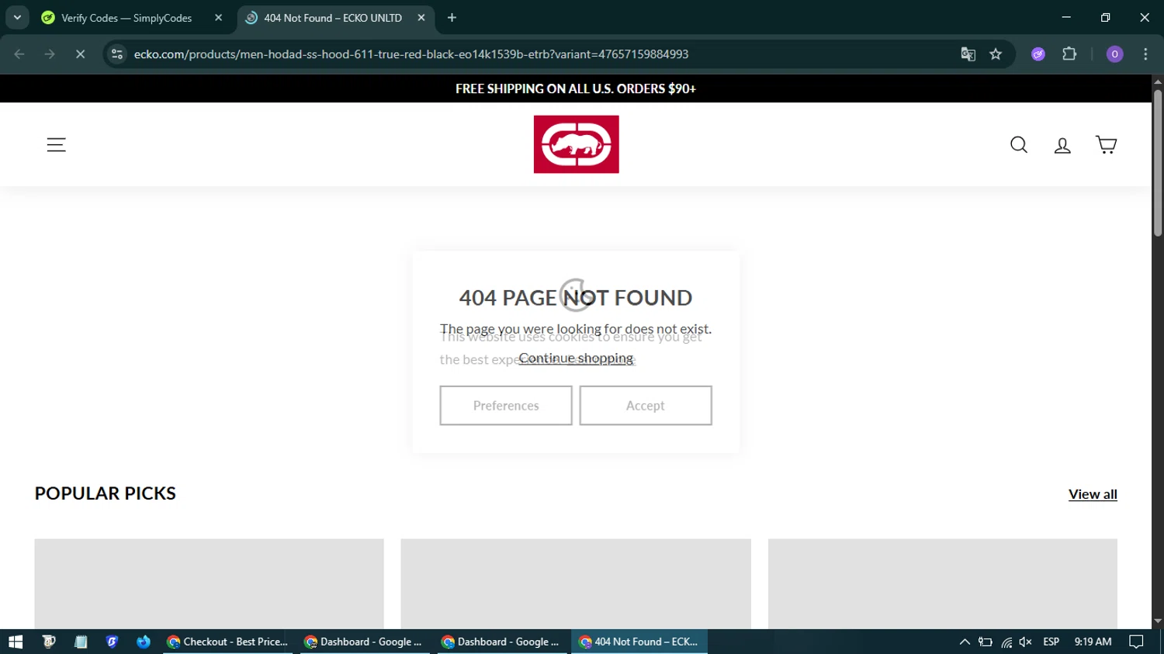Image resolution: width=1164 pixels, height=654 pixels.
Task: Open the shopping cart icon
Action: (x=1106, y=144)
